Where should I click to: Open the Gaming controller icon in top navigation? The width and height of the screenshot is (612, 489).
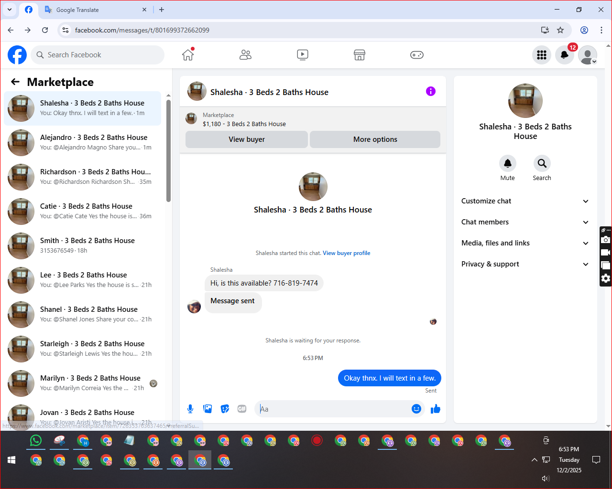pos(417,55)
